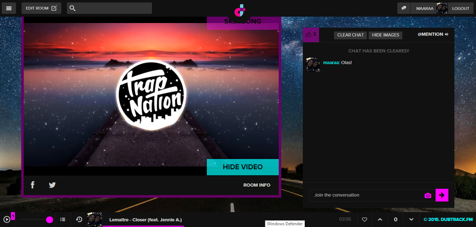Open the © 2015. DUBTRACK.FM footer link
Viewport: 476px width, 227px height.
[x=448, y=220]
